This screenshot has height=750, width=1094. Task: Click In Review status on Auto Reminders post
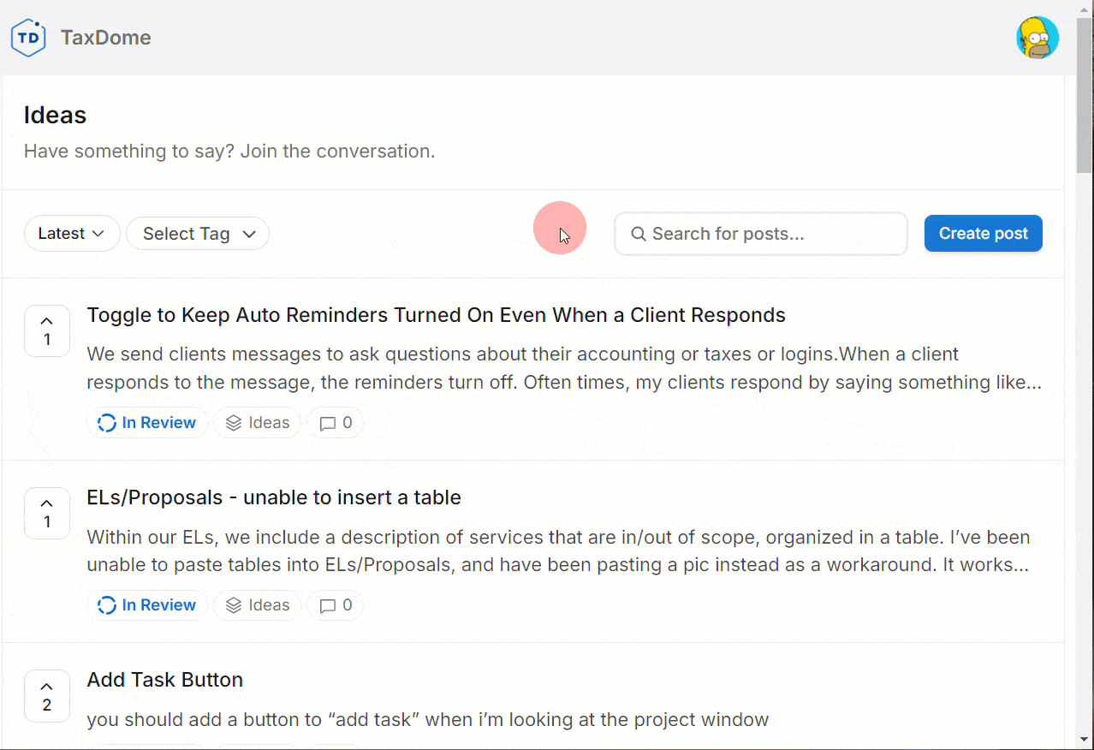click(x=147, y=423)
